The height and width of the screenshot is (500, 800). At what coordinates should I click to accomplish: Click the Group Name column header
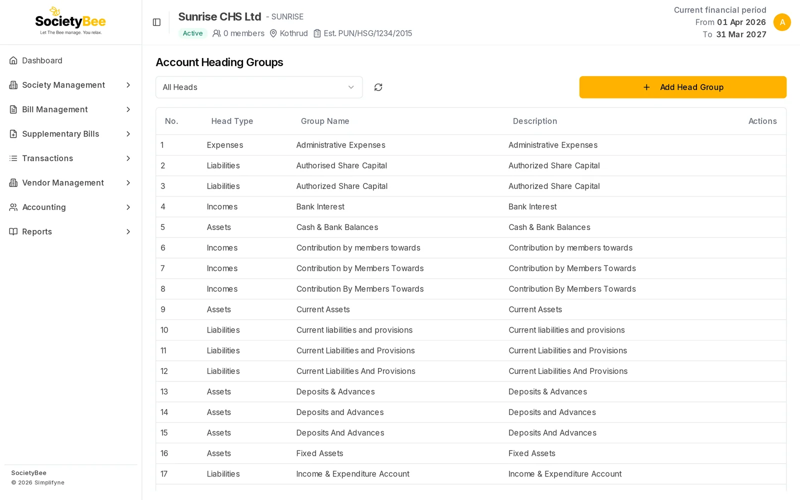coord(325,121)
